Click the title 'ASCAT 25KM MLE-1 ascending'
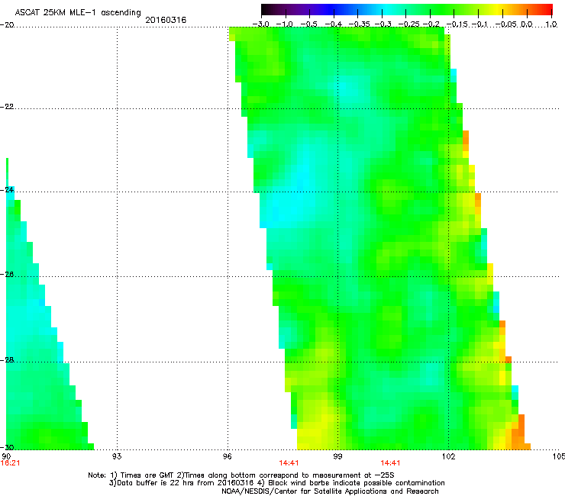Viewport: 565px width, 496px height. click(78, 13)
